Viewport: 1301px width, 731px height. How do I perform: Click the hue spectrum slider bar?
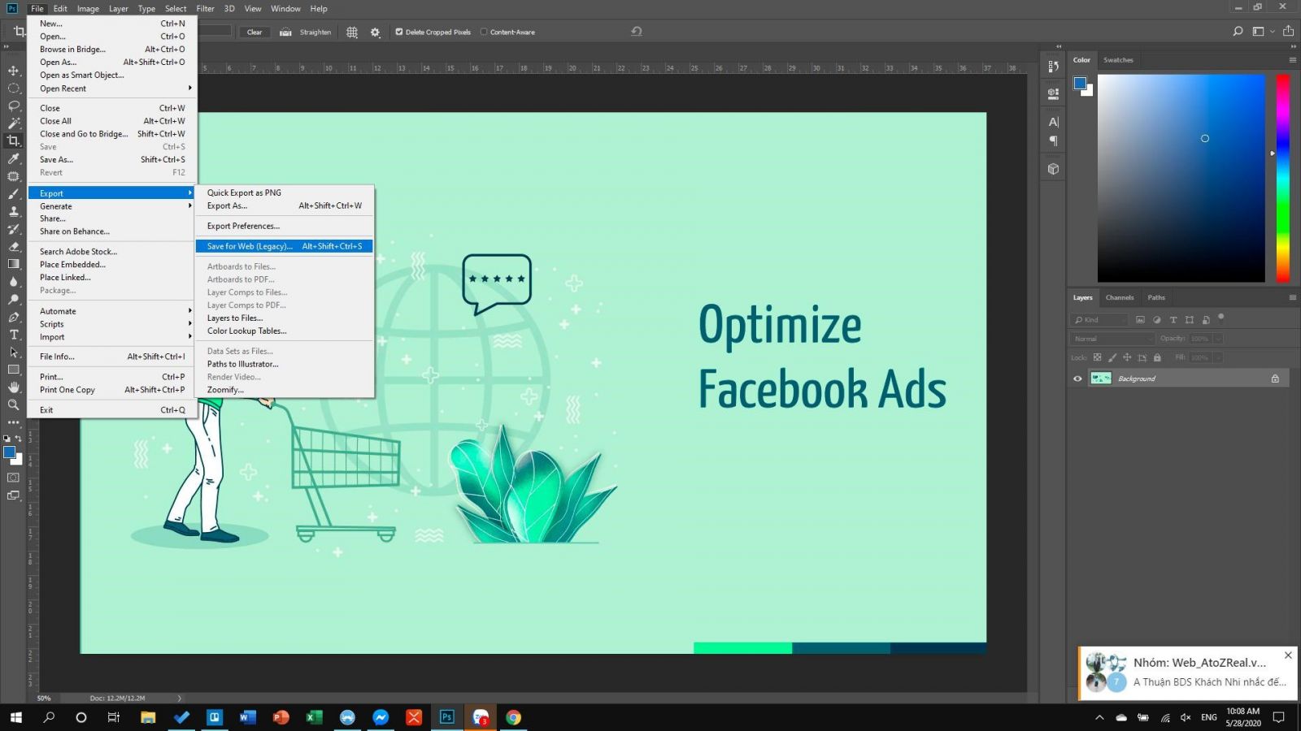pyautogui.click(x=1282, y=179)
